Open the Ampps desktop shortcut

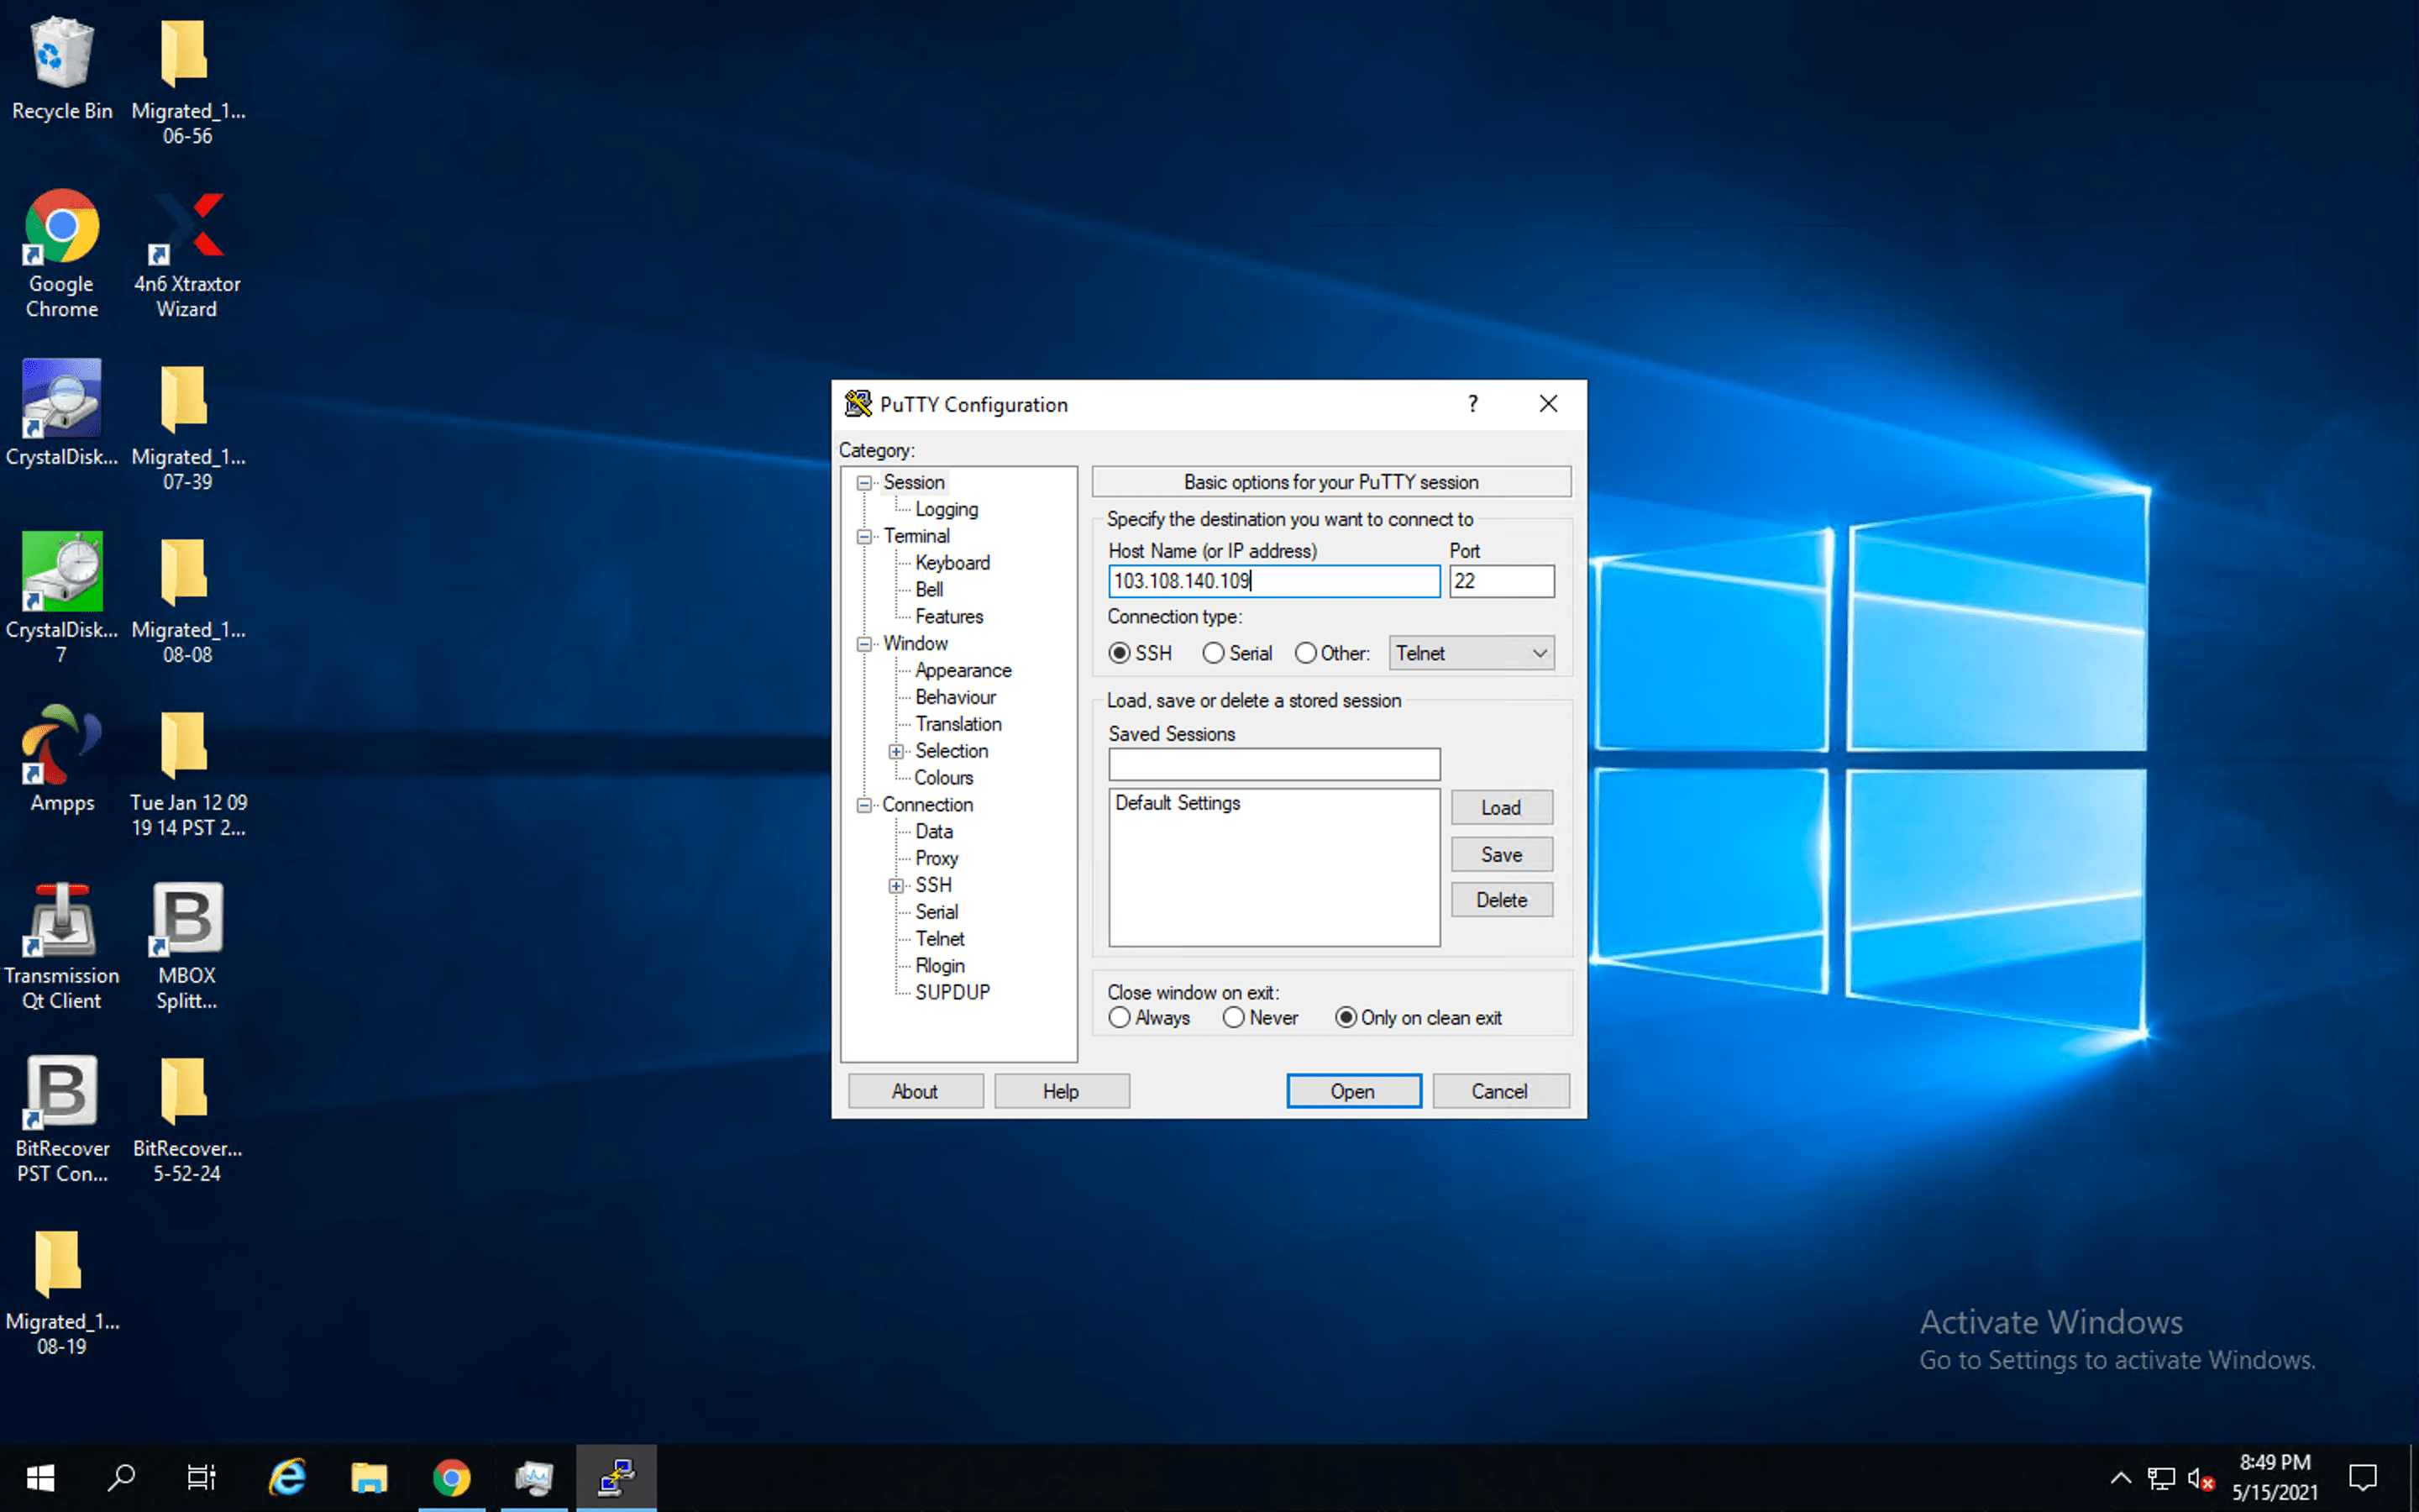click(x=61, y=746)
